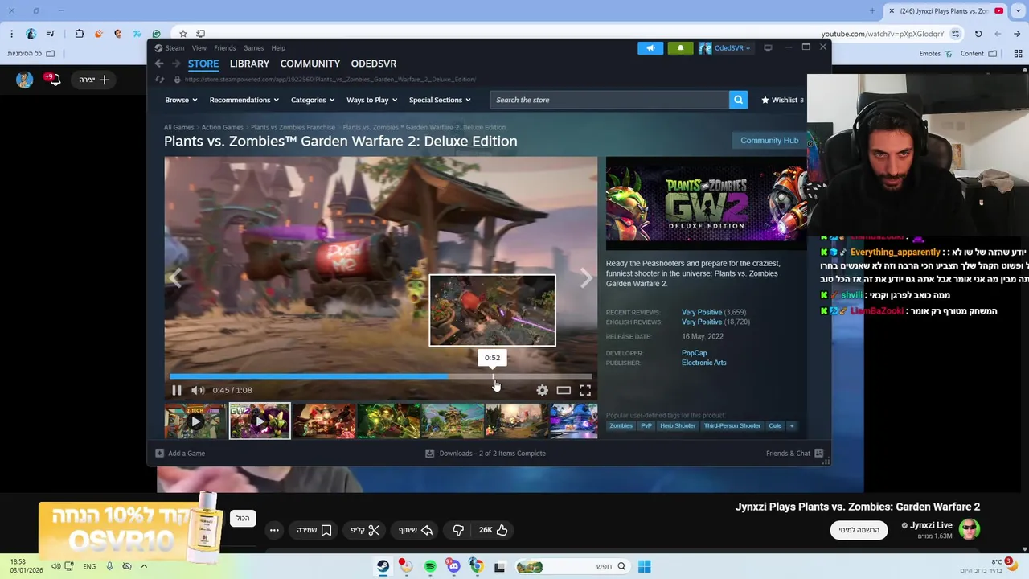The height and width of the screenshot is (579, 1029).
Task: Dislike the YouTube video
Action: pyautogui.click(x=458, y=530)
